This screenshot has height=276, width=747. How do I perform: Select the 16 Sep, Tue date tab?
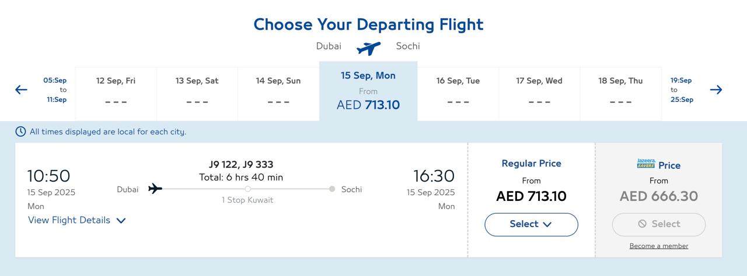pos(458,93)
